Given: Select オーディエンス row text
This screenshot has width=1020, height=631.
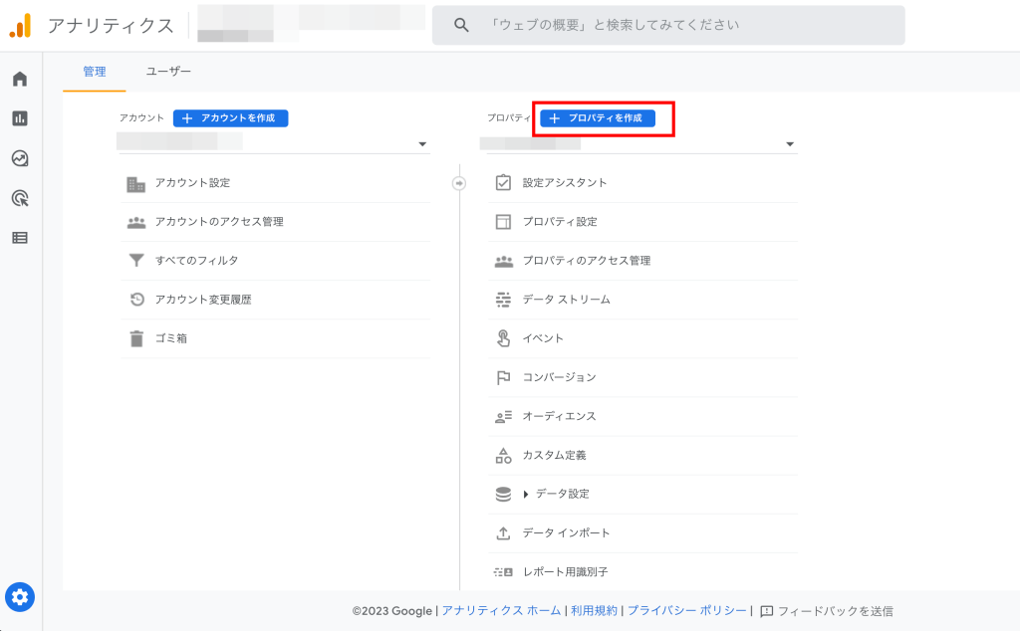Looking at the screenshot, I should [x=560, y=417].
